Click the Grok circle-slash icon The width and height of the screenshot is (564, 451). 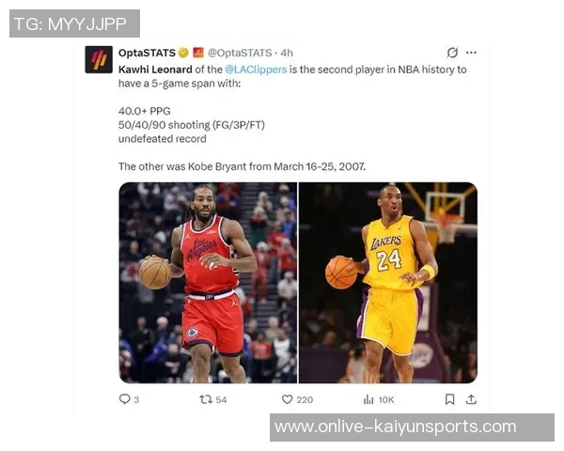[452, 53]
